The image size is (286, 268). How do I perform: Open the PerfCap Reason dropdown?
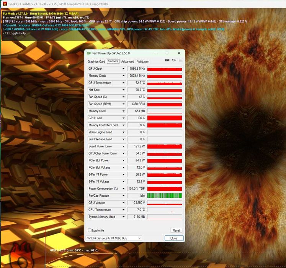pos(124,196)
